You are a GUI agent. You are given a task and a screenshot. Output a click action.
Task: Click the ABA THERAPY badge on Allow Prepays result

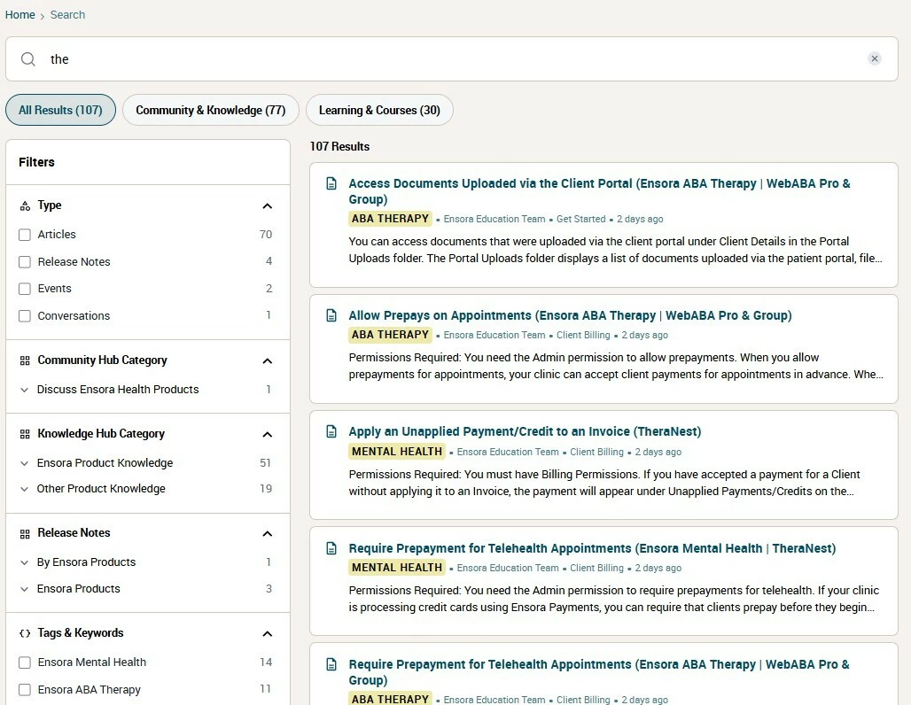point(391,335)
